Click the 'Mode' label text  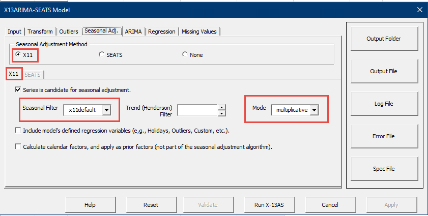(x=259, y=108)
